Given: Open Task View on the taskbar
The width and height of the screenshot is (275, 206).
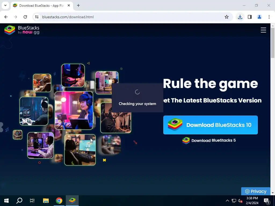Looking at the screenshot, I should click(x=32, y=201).
